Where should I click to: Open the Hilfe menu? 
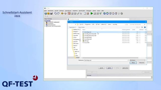[x=103, y=11]
